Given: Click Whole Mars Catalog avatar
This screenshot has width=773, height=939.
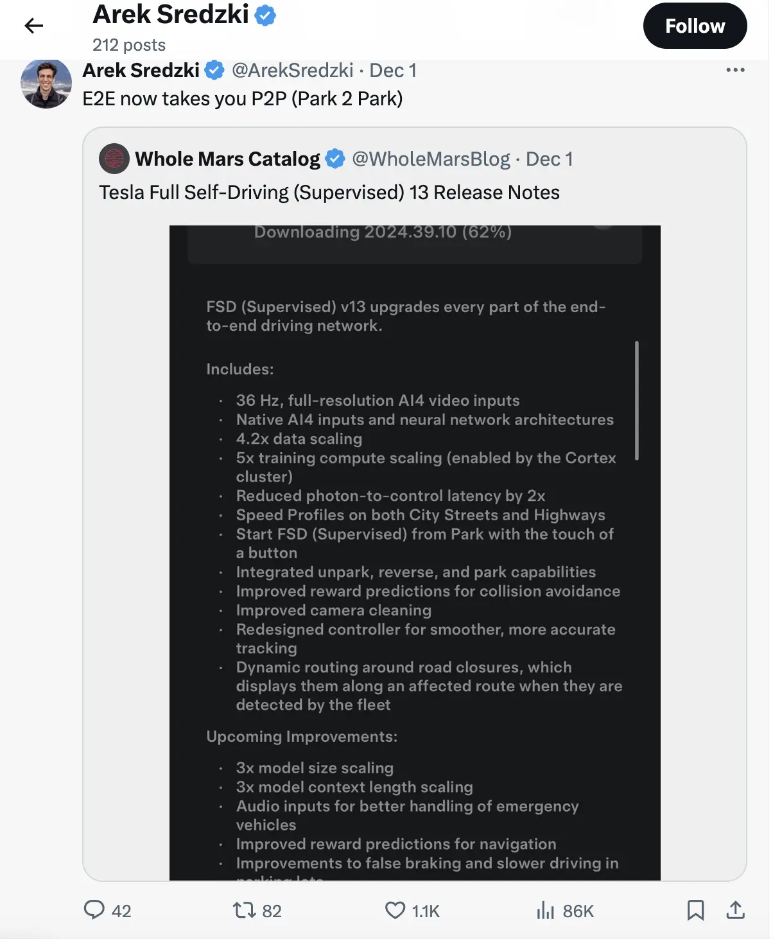Looking at the screenshot, I should pos(114,159).
